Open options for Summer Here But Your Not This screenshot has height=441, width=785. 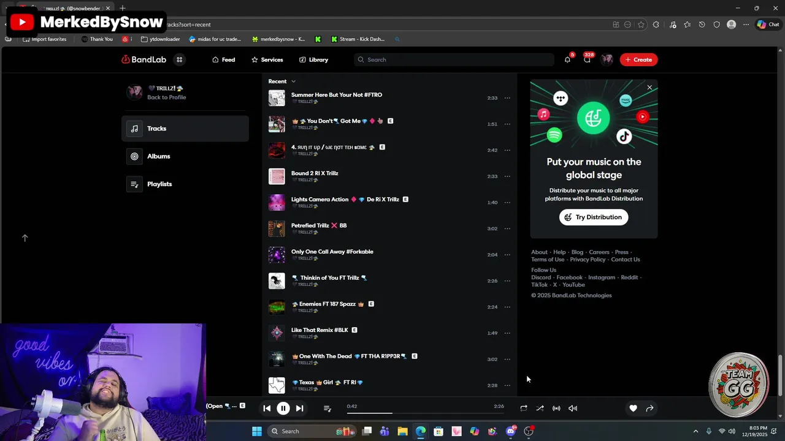tap(507, 98)
